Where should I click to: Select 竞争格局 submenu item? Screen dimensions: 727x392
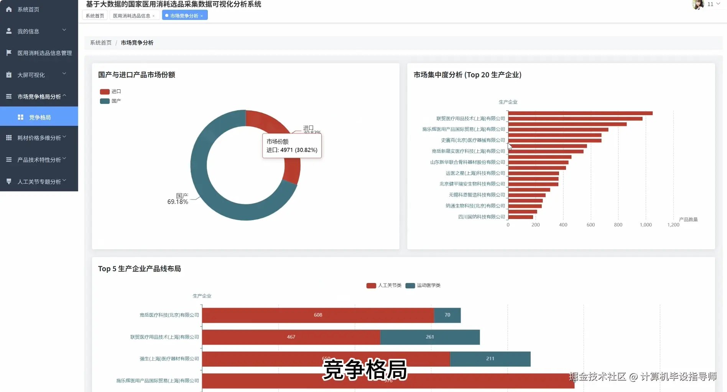[39, 117]
